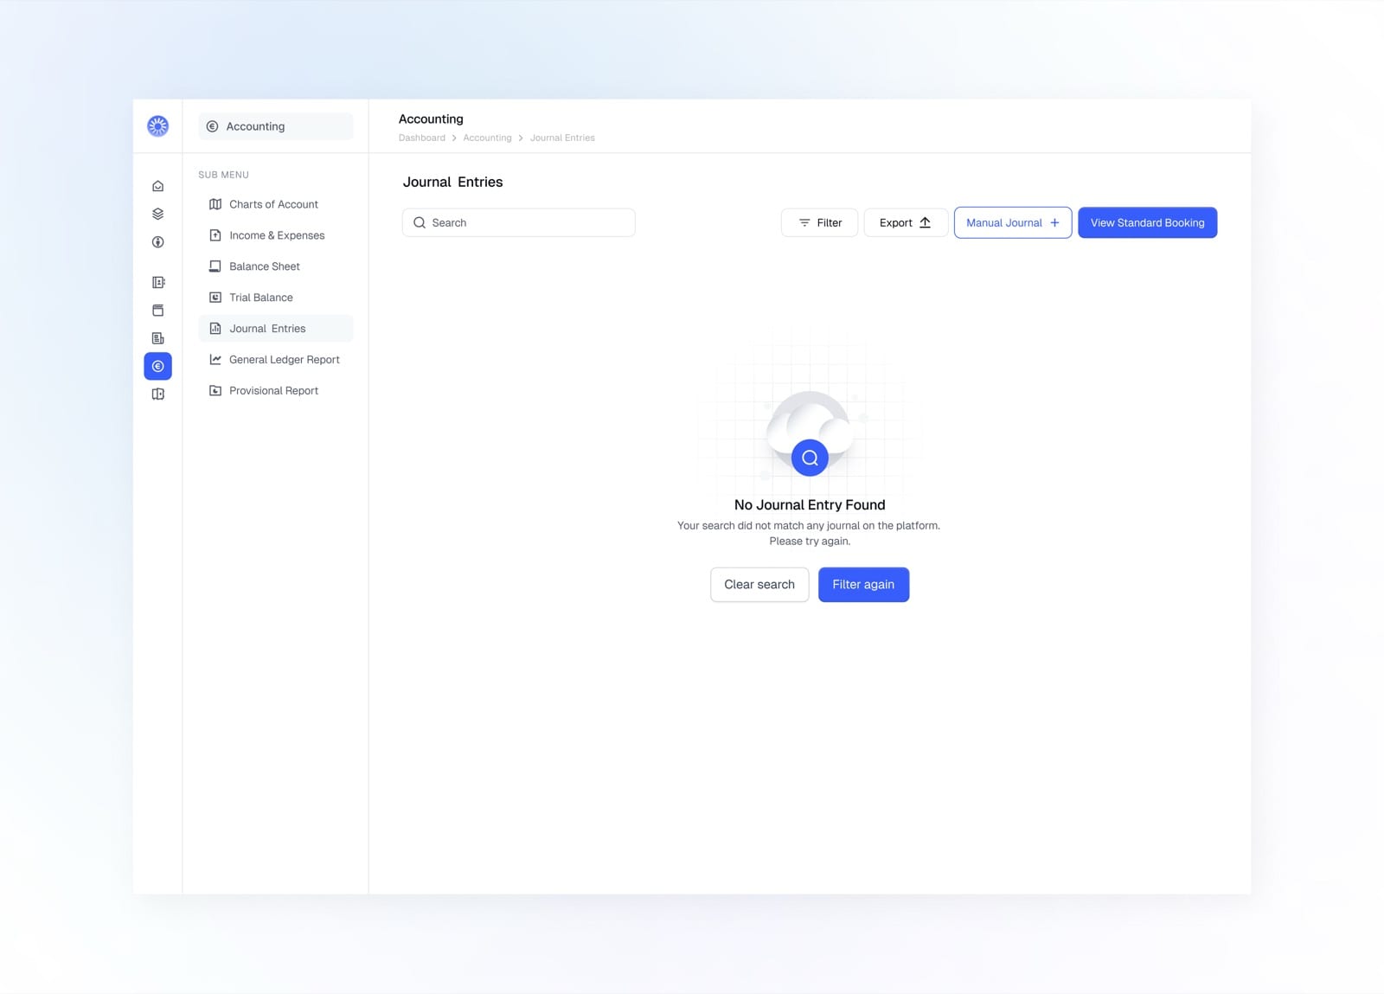Screen dimensions: 1384x994
Task: Select Journal Entries in sub menu
Action: [275, 329]
